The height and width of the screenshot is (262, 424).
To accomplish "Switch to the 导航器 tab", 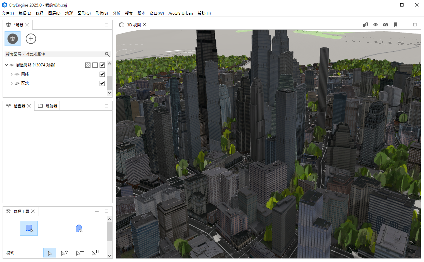I will coord(48,106).
